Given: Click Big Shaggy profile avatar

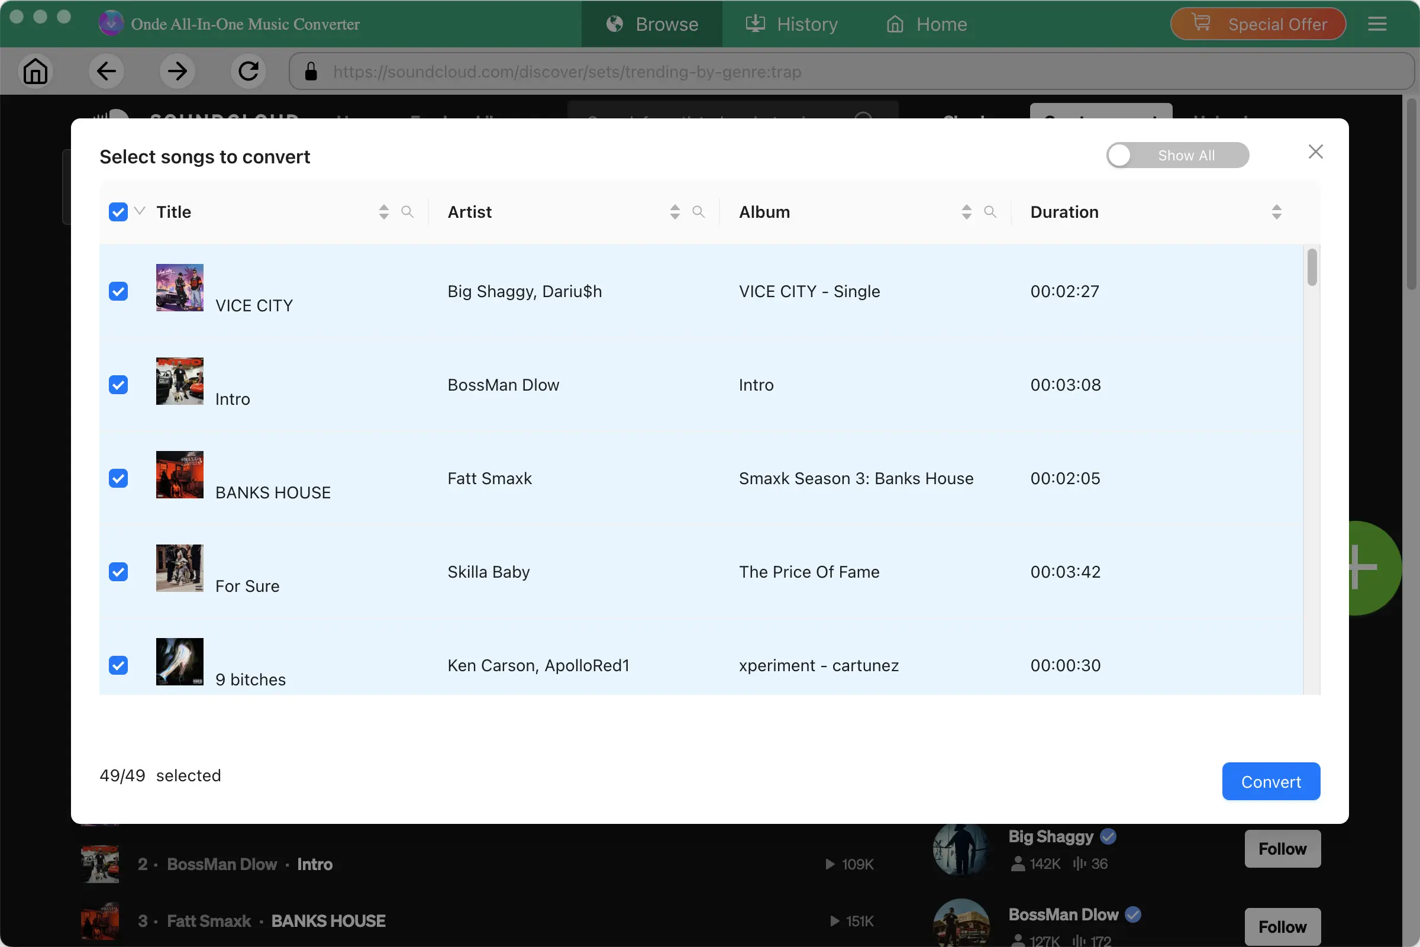Looking at the screenshot, I should [x=960, y=850].
